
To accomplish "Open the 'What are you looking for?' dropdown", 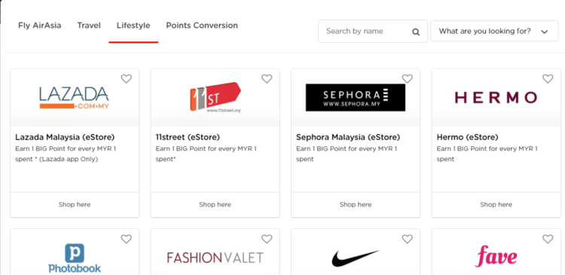I will tap(494, 31).
